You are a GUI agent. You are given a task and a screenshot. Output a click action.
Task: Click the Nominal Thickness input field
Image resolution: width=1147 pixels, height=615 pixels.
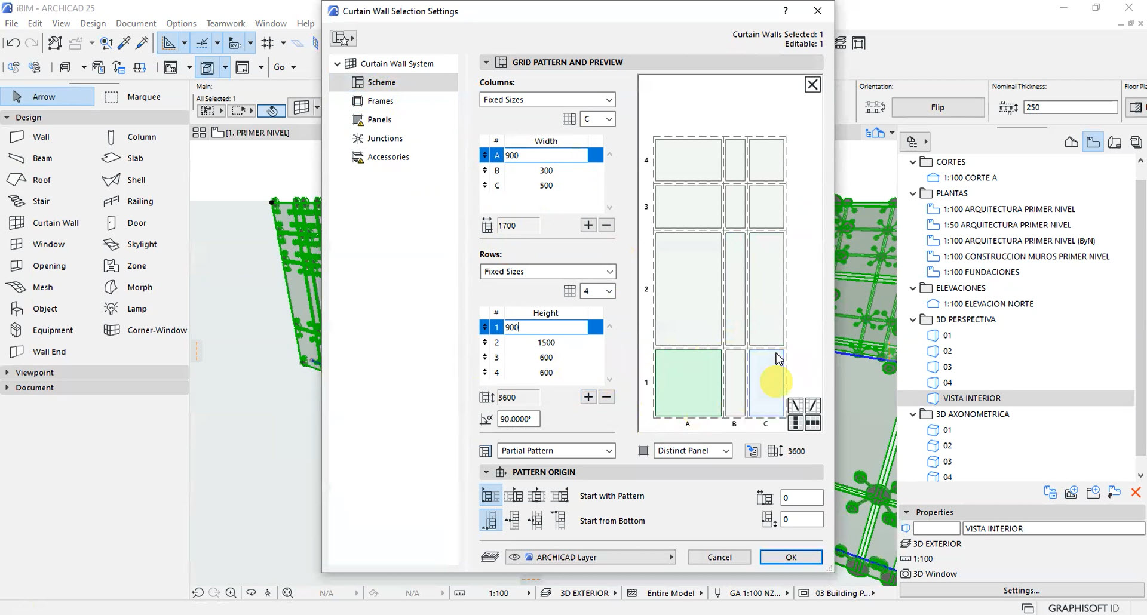(1070, 107)
